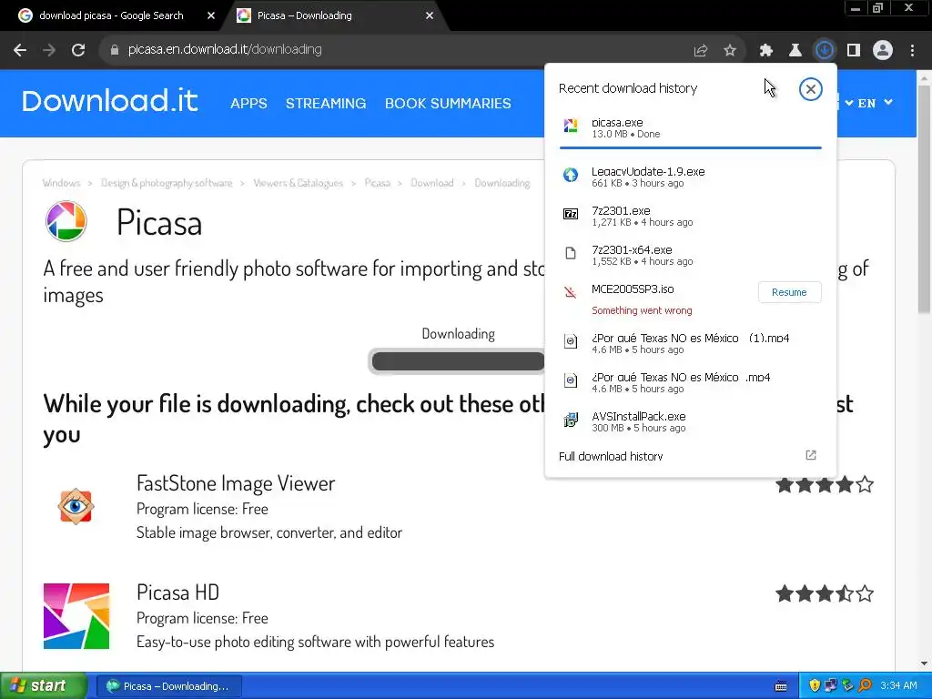Click the Windows breadcrumb link
Screen dimensions: 932x699
click(x=61, y=183)
